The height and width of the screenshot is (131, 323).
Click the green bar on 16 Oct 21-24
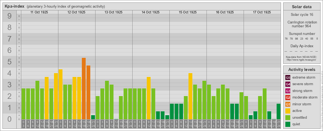[x=241, y=106]
